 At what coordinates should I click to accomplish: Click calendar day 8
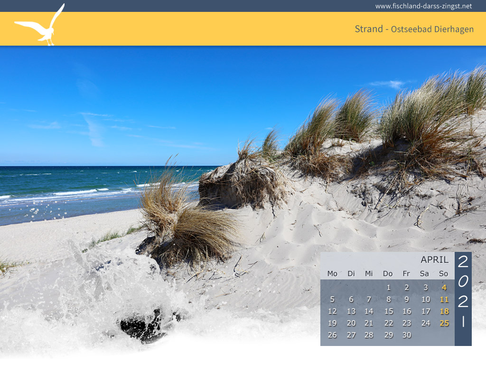point(388,299)
